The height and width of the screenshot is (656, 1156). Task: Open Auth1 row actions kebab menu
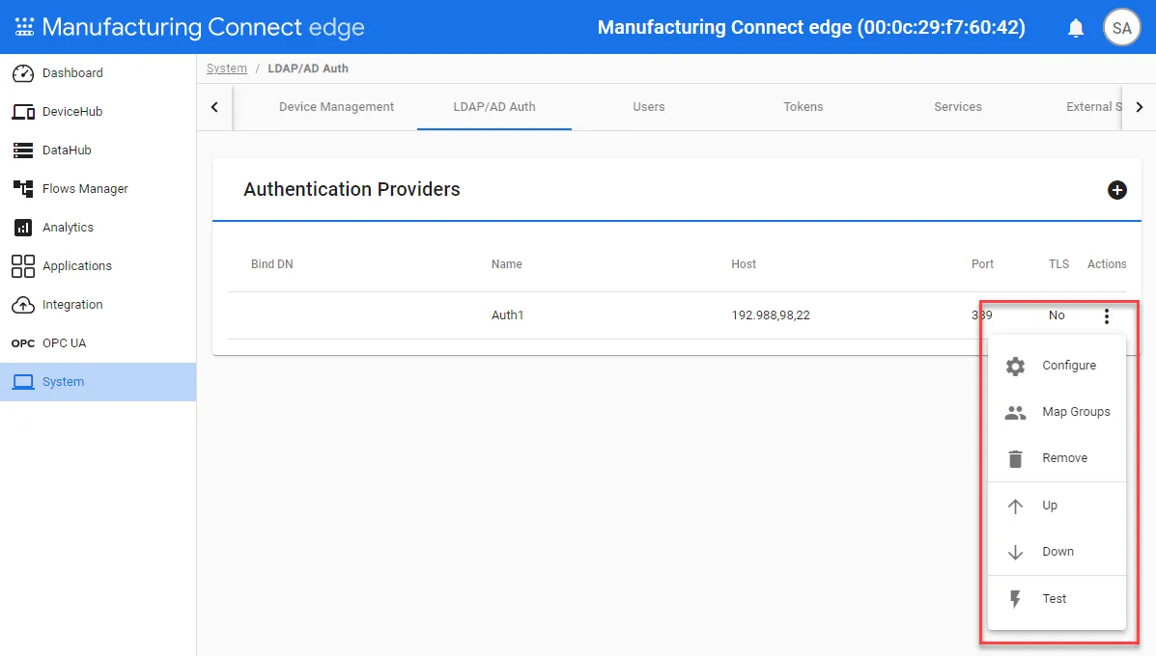1106,315
